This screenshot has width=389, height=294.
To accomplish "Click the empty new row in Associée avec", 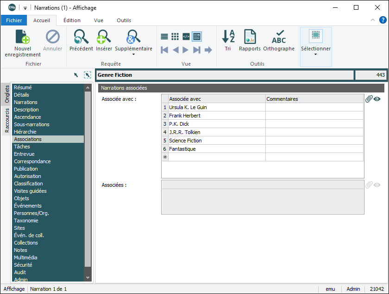I will (x=216, y=157).
